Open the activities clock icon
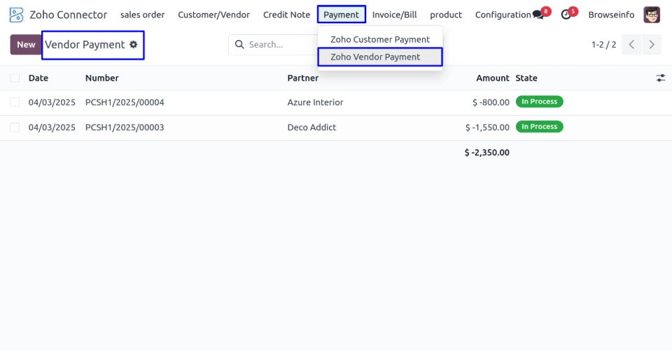This screenshot has width=672, height=351. click(x=566, y=15)
